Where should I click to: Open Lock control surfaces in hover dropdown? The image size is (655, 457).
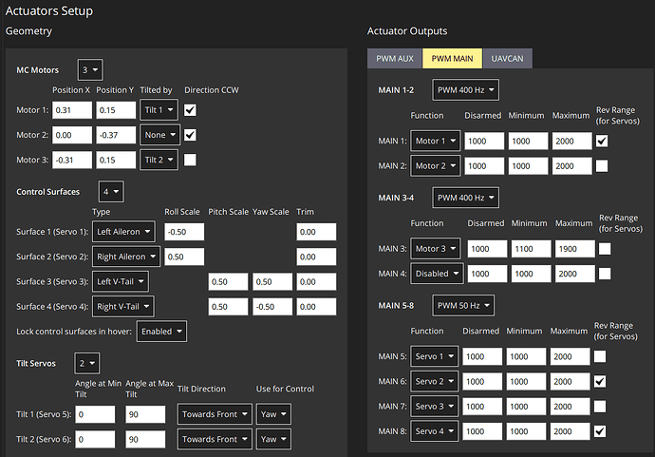click(x=161, y=331)
